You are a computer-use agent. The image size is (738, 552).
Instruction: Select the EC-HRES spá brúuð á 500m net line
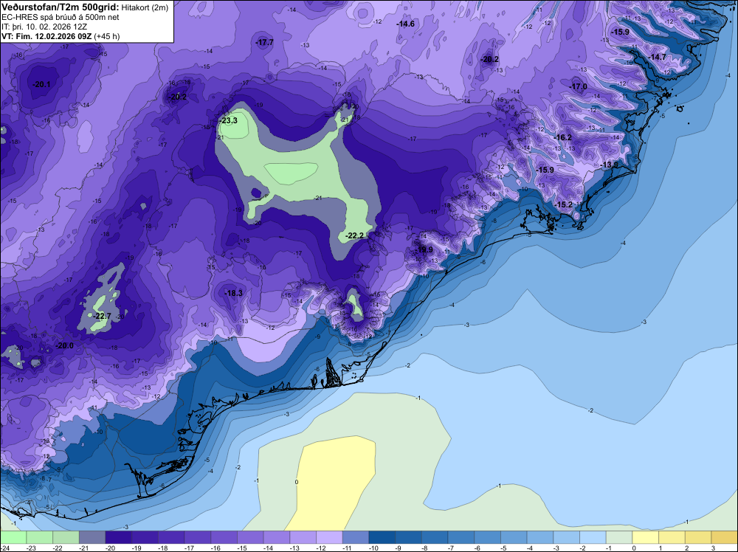point(60,17)
